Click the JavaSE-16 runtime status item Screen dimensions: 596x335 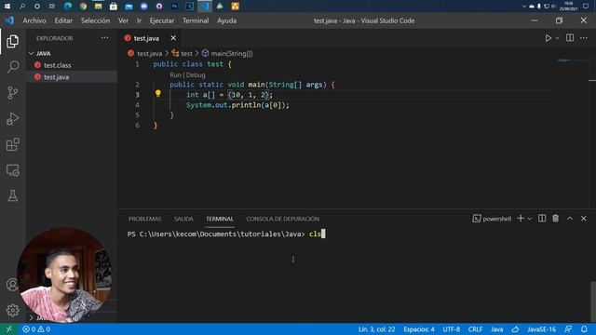coord(541,328)
